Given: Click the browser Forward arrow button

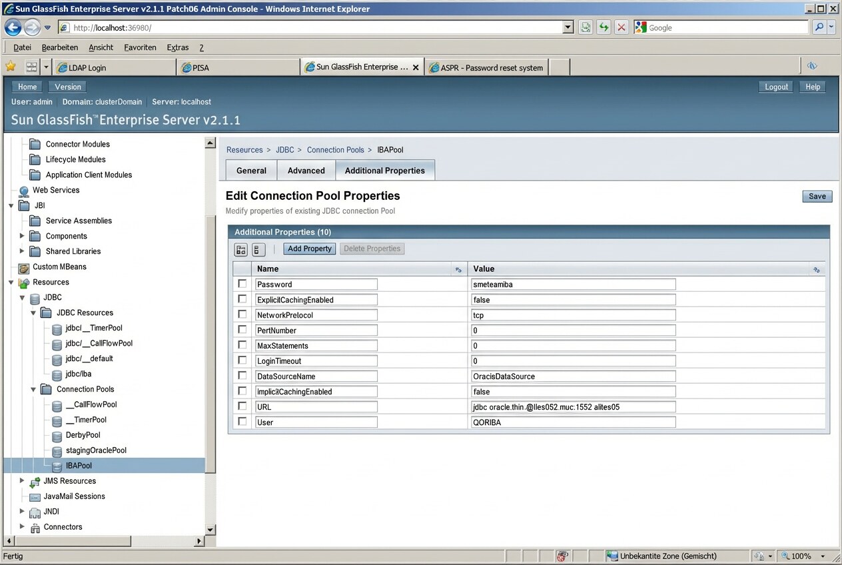Looking at the screenshot, I should [x=32, y=27].
